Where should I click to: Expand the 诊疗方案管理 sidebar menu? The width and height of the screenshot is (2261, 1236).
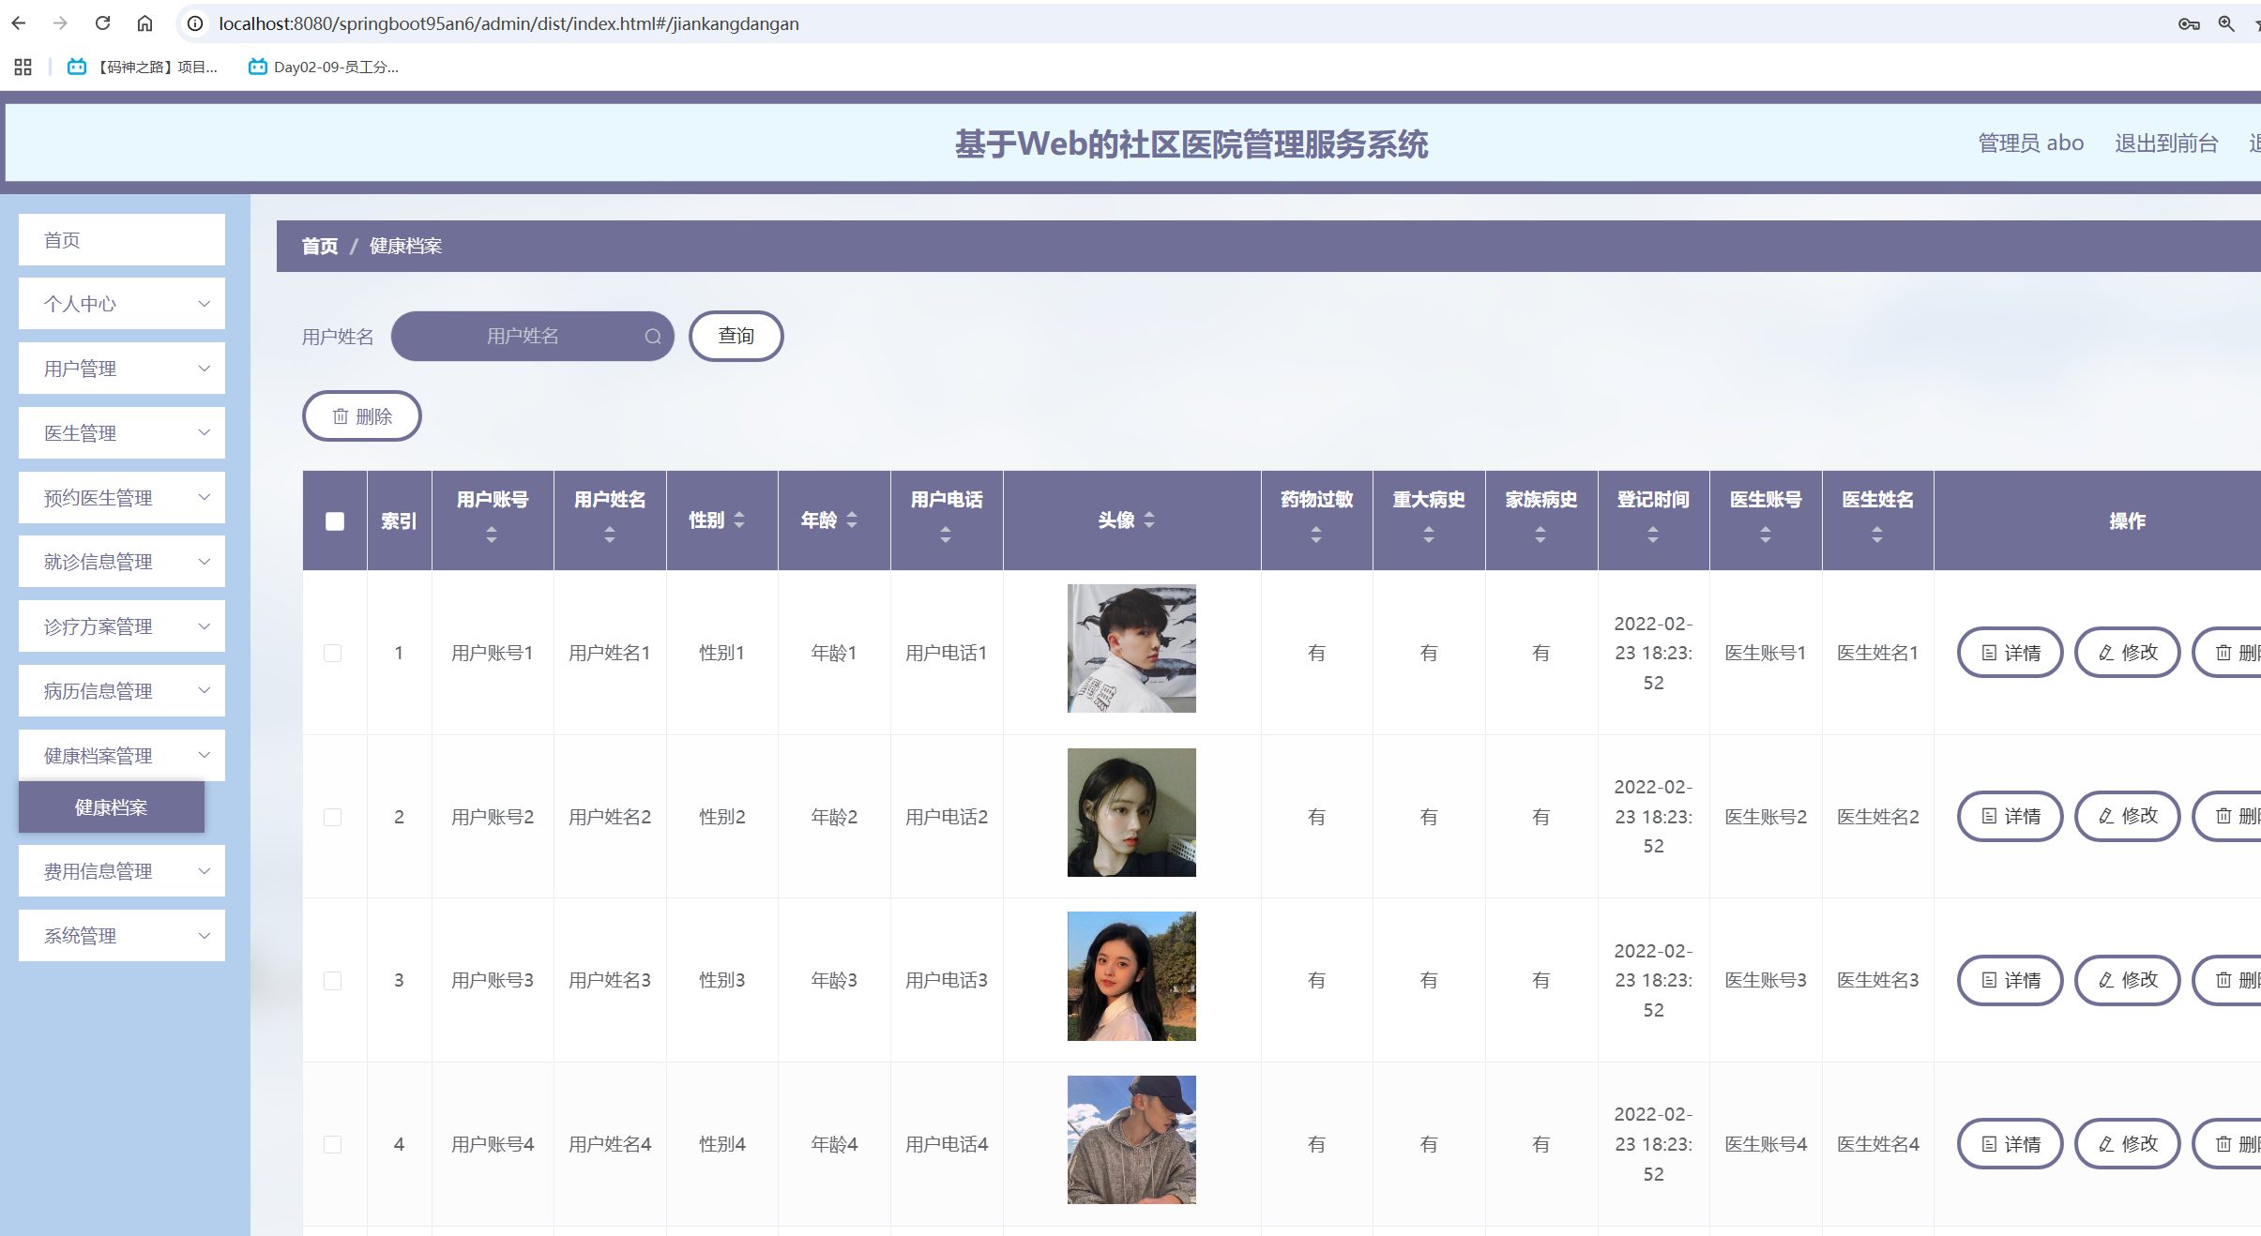coord(122,626)
